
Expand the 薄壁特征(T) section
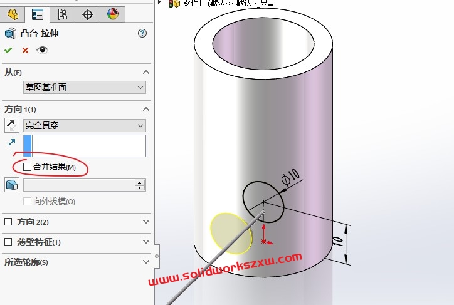[146, 242]
